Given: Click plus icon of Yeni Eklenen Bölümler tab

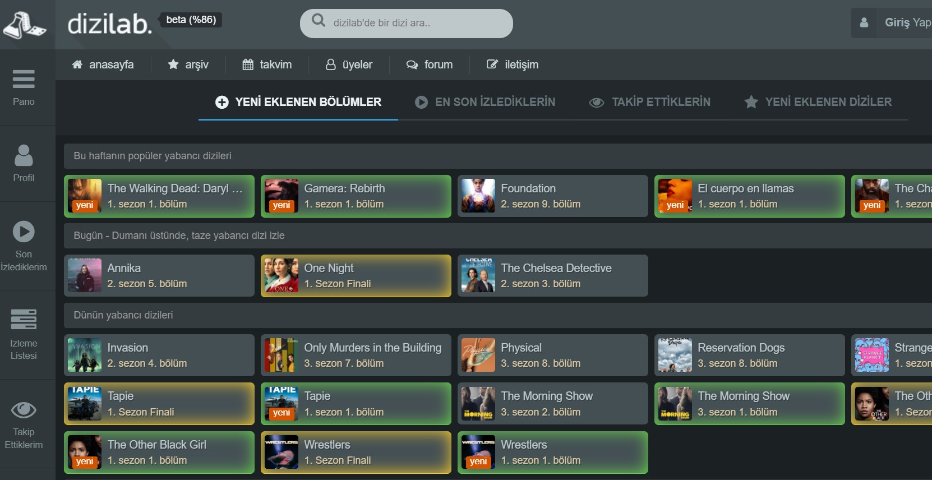Looking at the screenshot, I should pyautogui.click(x=222, y=102).
